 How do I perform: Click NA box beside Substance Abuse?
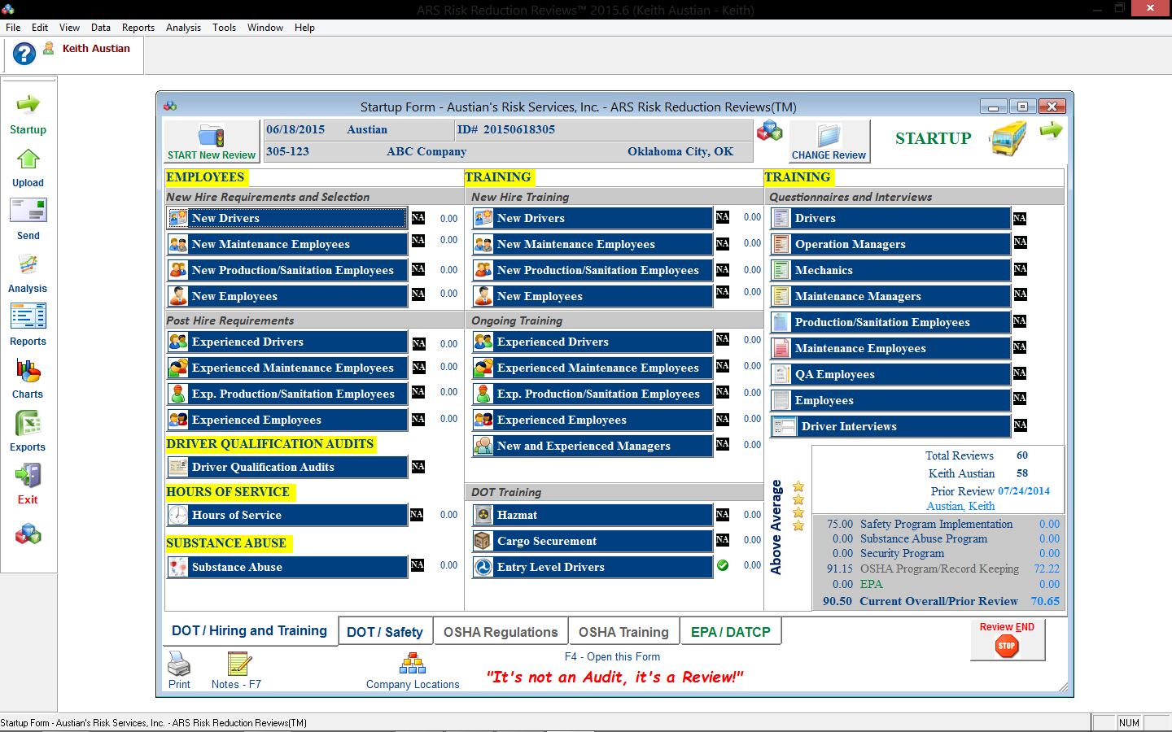[417, 564]
